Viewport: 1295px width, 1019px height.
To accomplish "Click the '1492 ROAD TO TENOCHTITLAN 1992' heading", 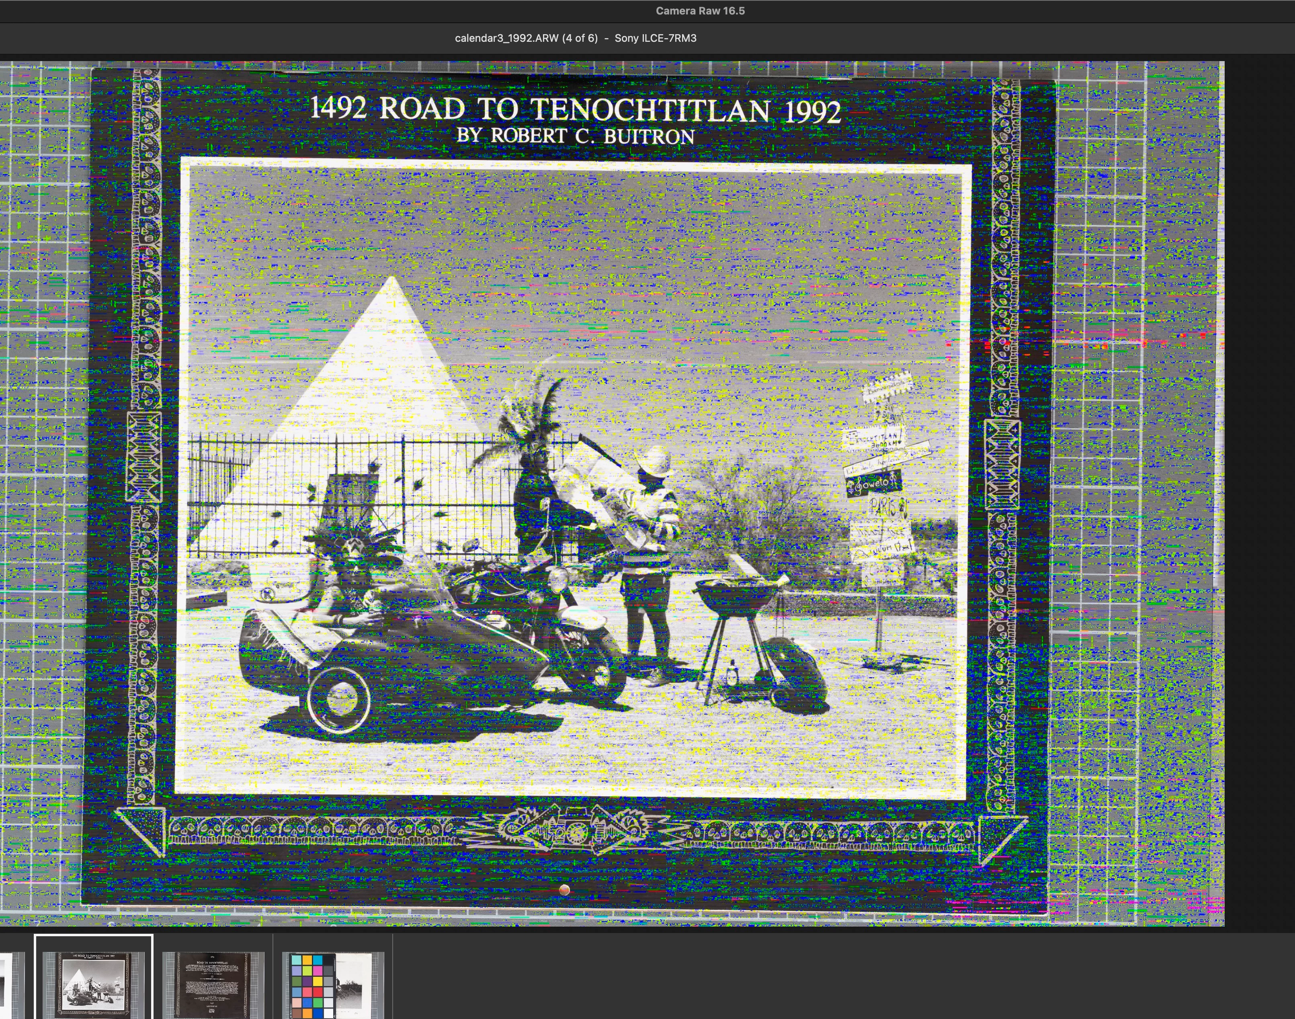I will (575, 109).
